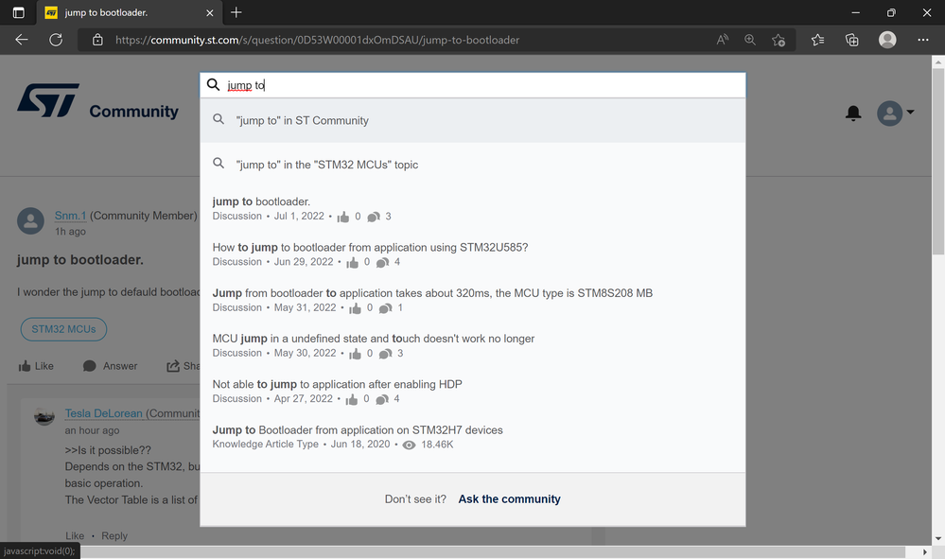
Task: Open Snm.1 profile link
Action: pos(70,216)
